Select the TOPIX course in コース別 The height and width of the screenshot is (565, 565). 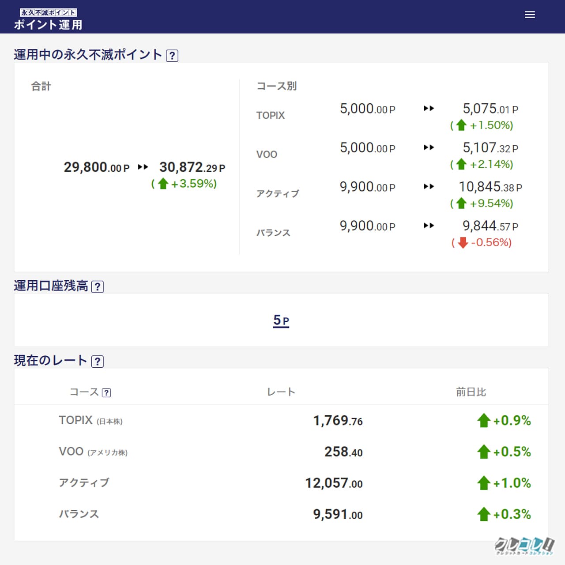click(x=271, y=116)
